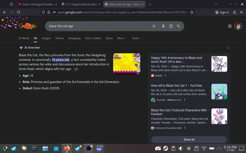Submit search with magnifying glass icon
This screenshot has height=153, width=246.
point(178,26)
